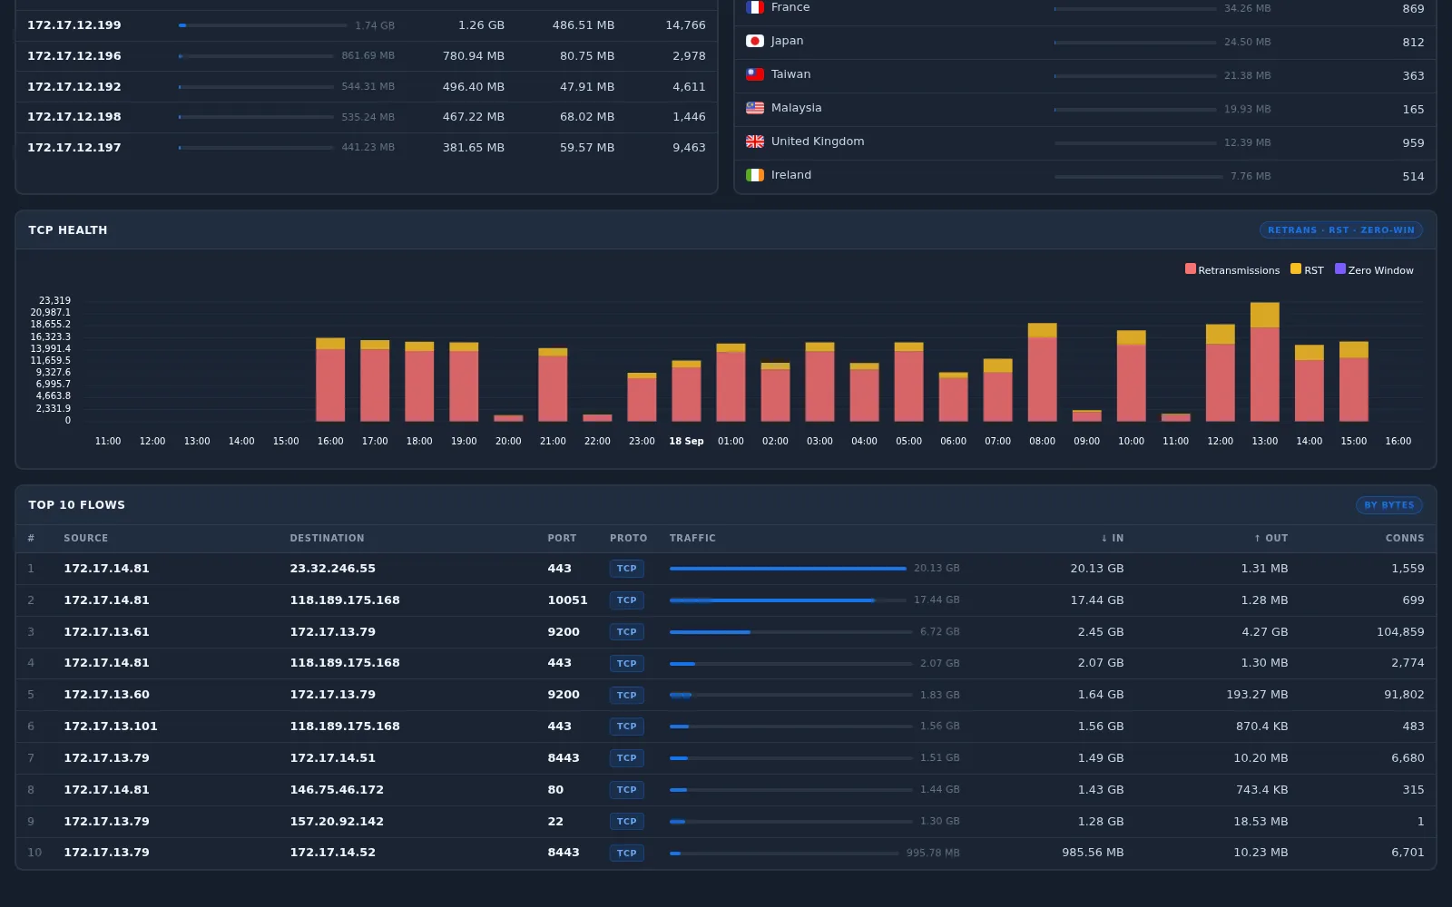Click the TCP HEALTH panel title

click(x=68, y=230)
